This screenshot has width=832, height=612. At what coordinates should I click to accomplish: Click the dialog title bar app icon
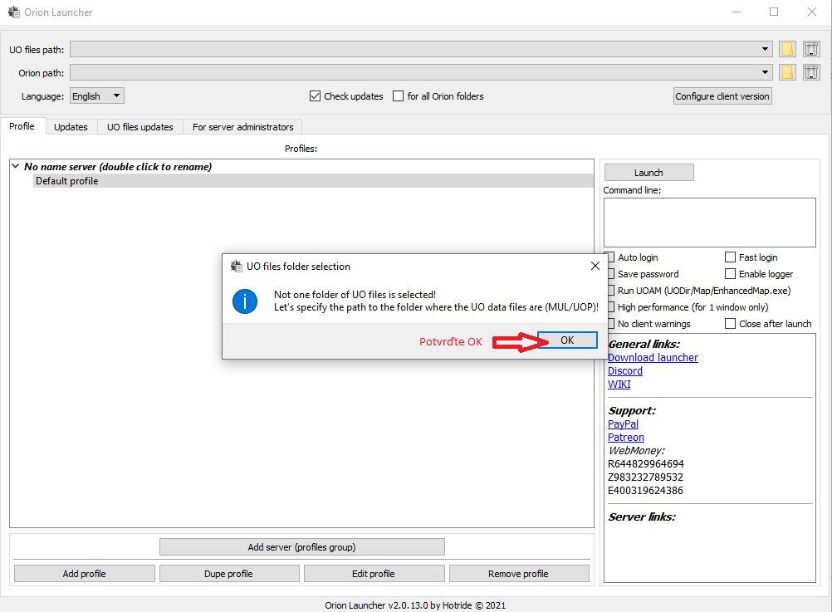click(x=236, y=266)
